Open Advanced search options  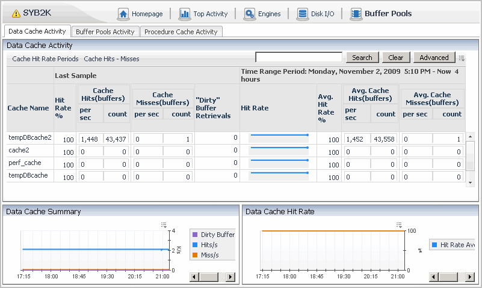point(434,58)
